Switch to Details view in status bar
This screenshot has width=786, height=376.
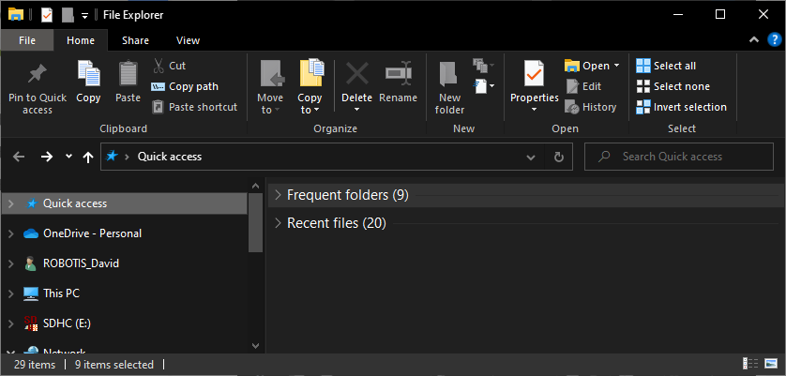[750, 364]
